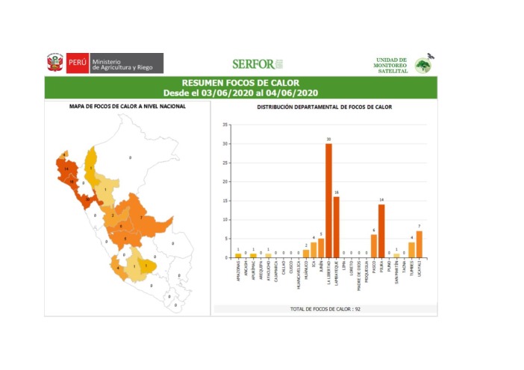Click the green tree monitoring unit emblem
This screenshot has width=524, height=370.
click(x=423, y=66)
